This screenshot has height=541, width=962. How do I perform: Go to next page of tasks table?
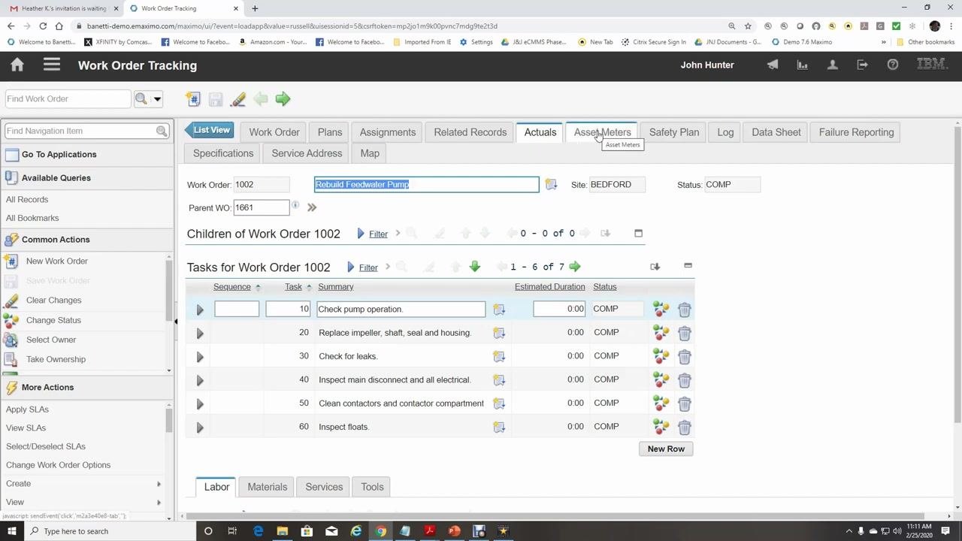tap(575, 267)
